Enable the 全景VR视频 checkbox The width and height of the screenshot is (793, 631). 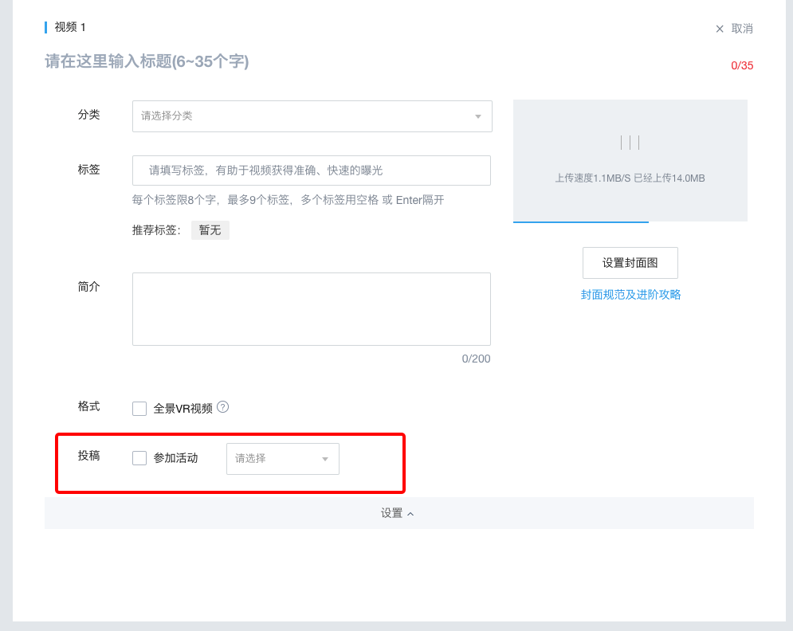coord(139,409)
